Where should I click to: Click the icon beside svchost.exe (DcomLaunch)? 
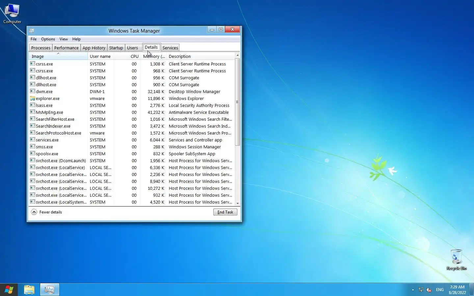pyautogui.click(x=33, y=160)
